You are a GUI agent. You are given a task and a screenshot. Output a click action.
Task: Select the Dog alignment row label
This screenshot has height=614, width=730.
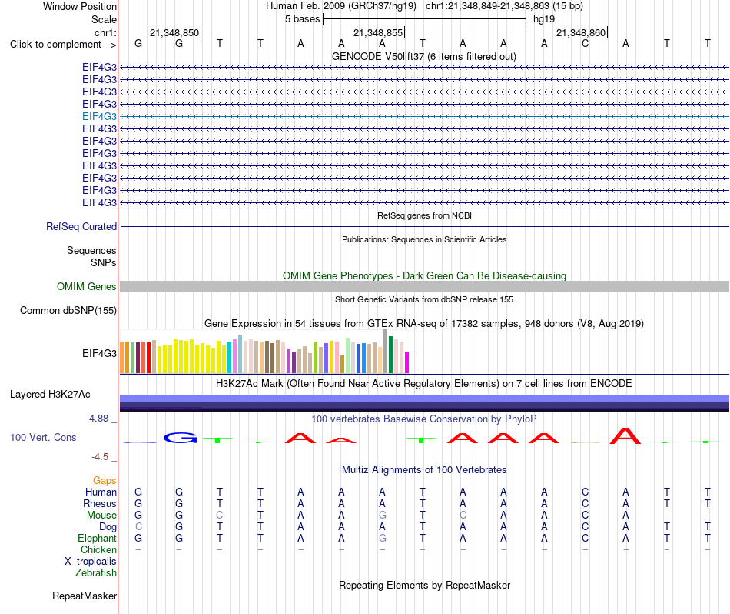click(108, 527)
